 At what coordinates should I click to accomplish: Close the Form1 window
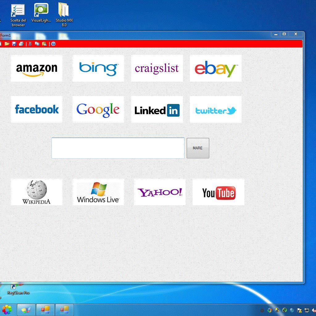point(296,34)
